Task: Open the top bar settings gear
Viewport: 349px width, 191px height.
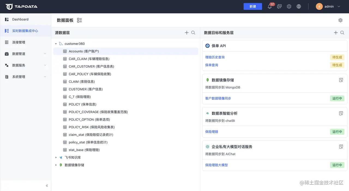Action: (289, 7)
